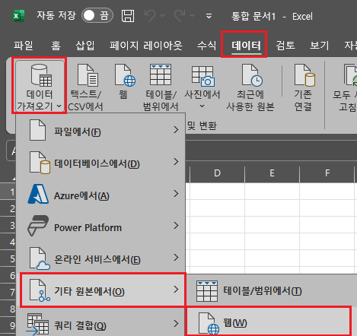Choose 웹(W) in the submenu
This screenshot has height=336, width=357.
point(268,322)
